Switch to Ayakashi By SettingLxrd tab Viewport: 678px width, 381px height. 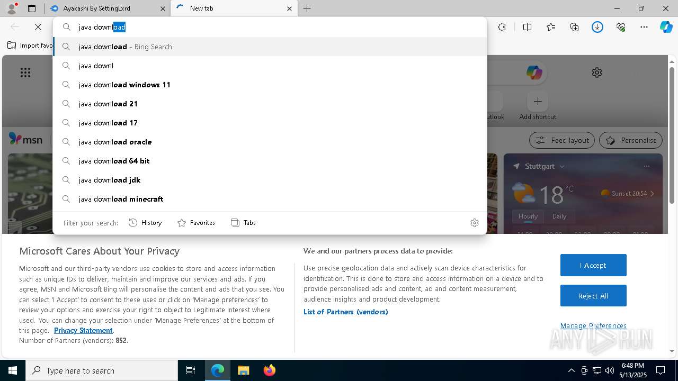(x=107, y=8)
